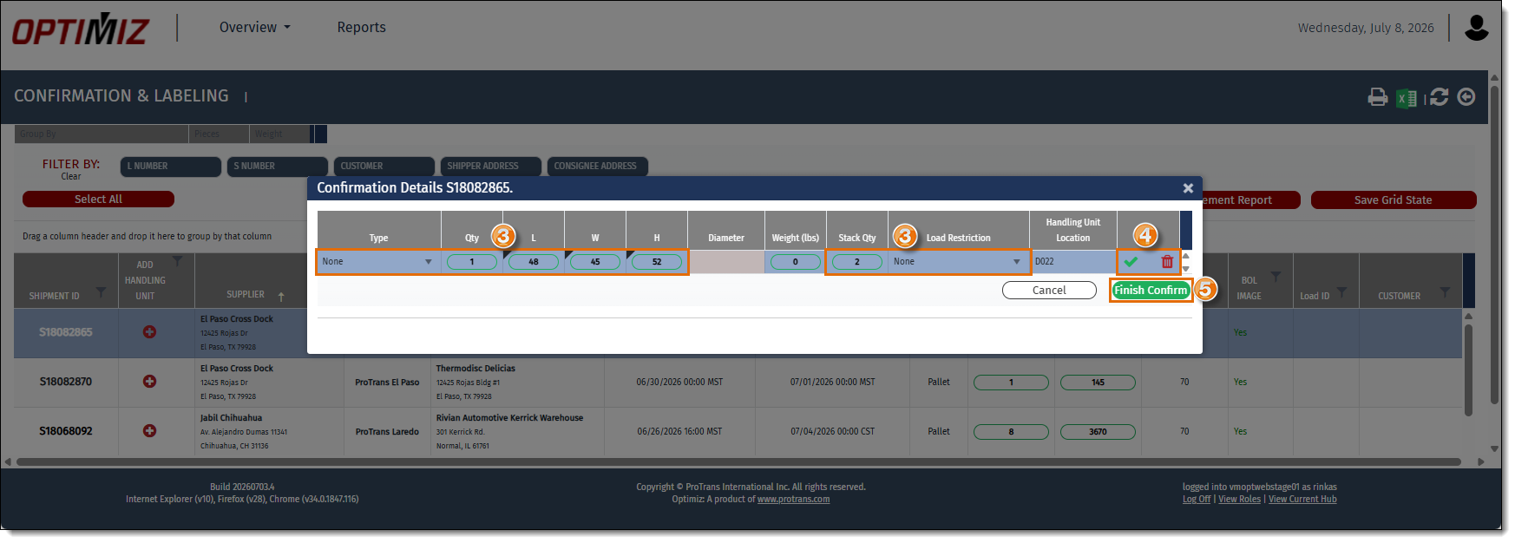1515x543 pixels.
Task: Expand the Load Restriction dropdown
Action: [x=958, y=262]
